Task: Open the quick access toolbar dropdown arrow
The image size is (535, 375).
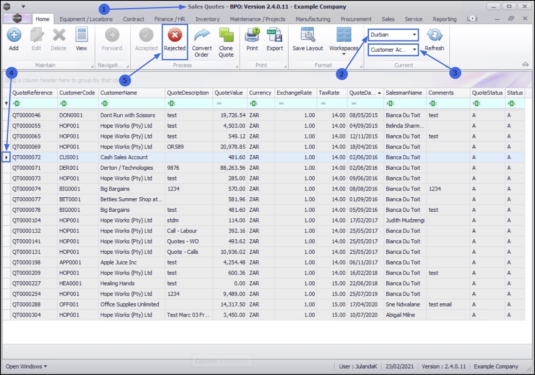Action: click(x=23, y=6)
